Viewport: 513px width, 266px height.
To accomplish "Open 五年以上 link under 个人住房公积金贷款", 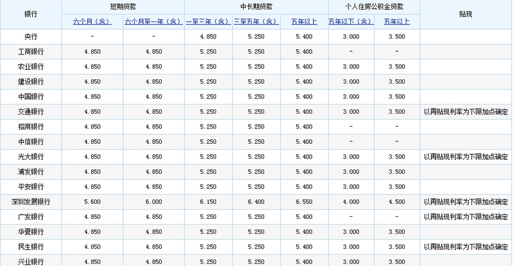I will point(397,22).
